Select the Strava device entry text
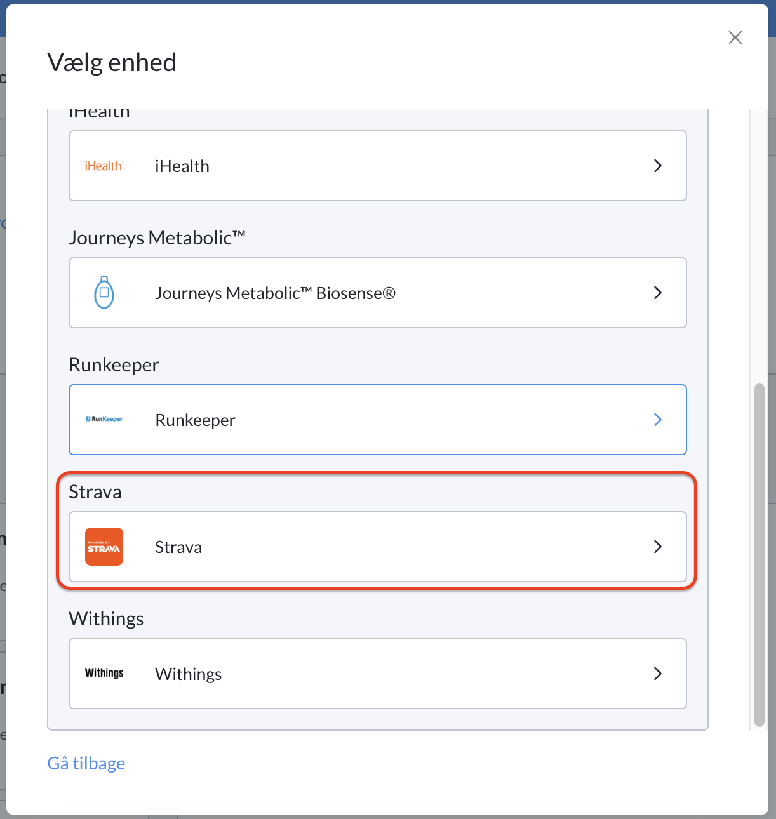 tap(178, 547)
